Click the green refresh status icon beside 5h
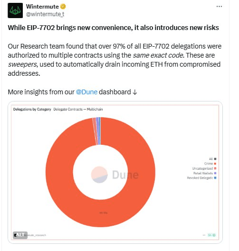The height and width of the screenshot is (251, 239). click(214, 235)
